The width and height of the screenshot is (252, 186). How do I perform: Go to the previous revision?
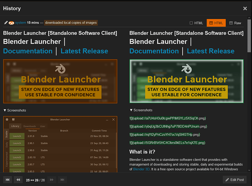click(18, 180)
